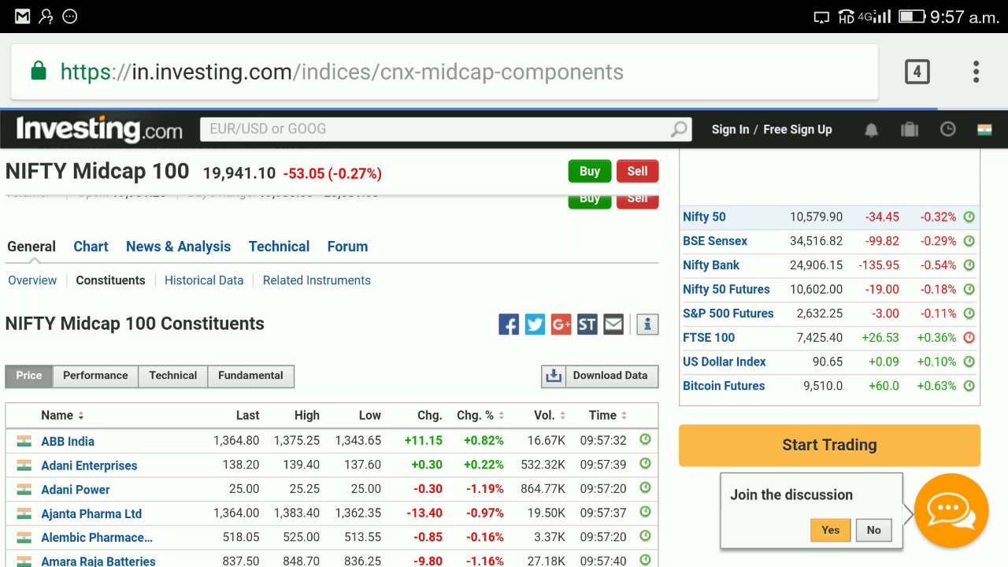This screenshot has width=1008, height=567.
Task: Share constituents page on Twitter
Action: tap(535, 324)
